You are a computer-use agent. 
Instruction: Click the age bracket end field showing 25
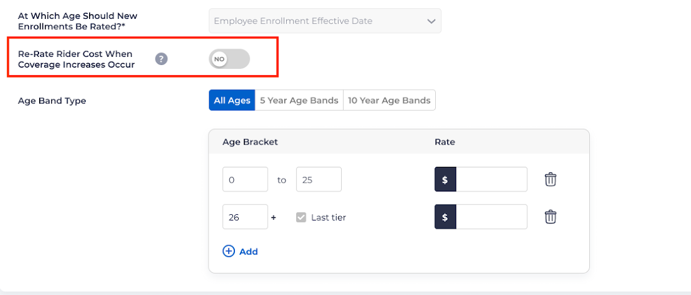point(318,179)
